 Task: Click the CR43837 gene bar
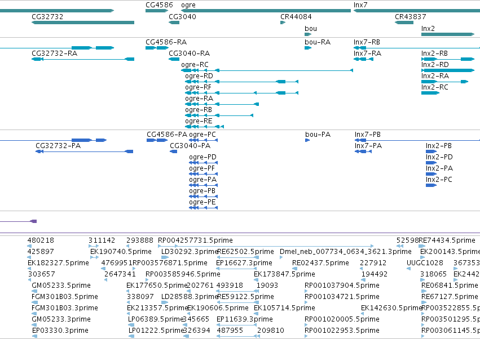coord(404,23)
